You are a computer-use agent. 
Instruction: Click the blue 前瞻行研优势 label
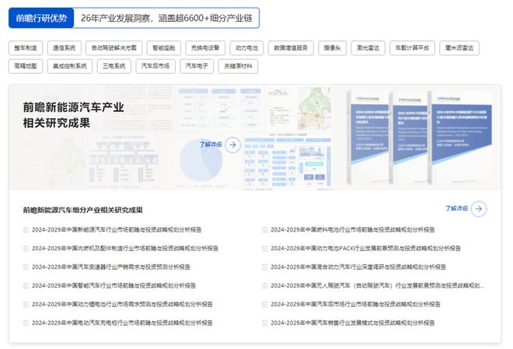(x=41, y=18)
